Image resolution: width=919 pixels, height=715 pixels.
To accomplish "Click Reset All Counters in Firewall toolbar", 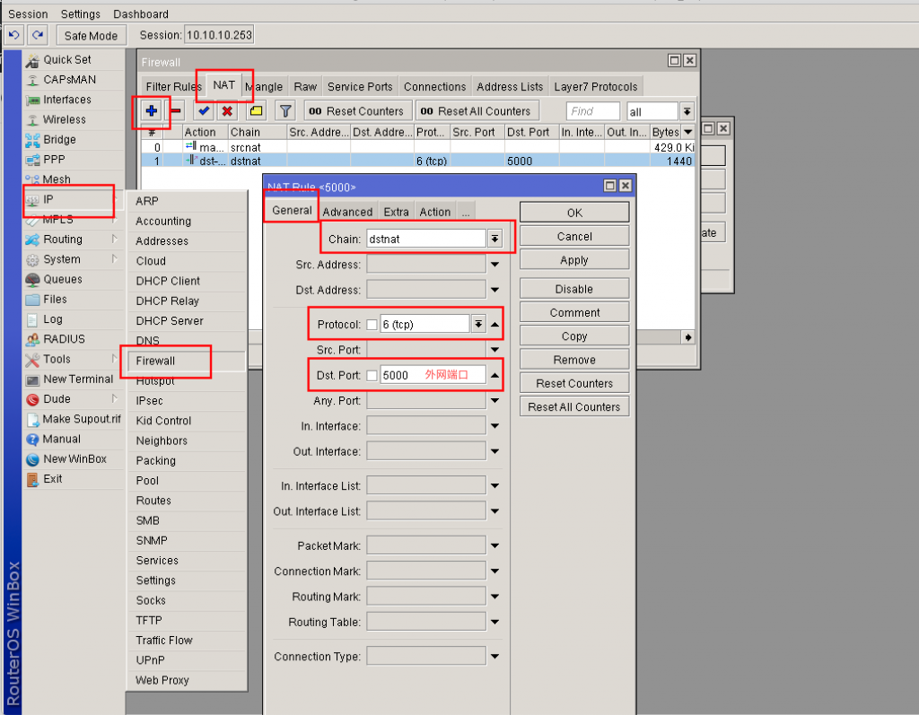I will pyautogui.click(x=476, y=110).
